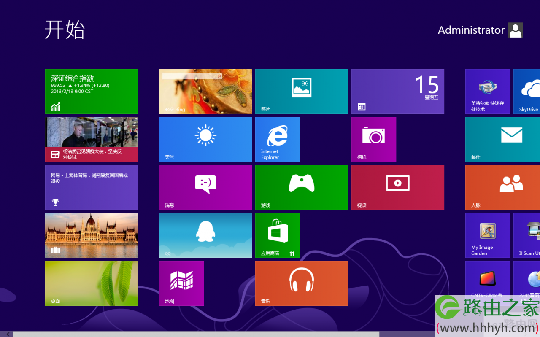Open the Desktop (桌面) thumbnail tile
Image resolution: width=540 pixels, height=337 pixels.
click(x=91, y=283)
